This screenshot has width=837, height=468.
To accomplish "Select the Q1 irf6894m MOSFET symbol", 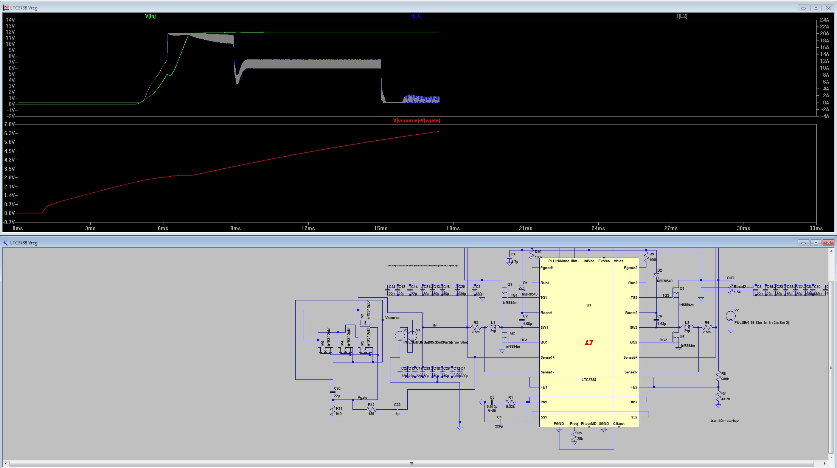I will pos(505,292).
